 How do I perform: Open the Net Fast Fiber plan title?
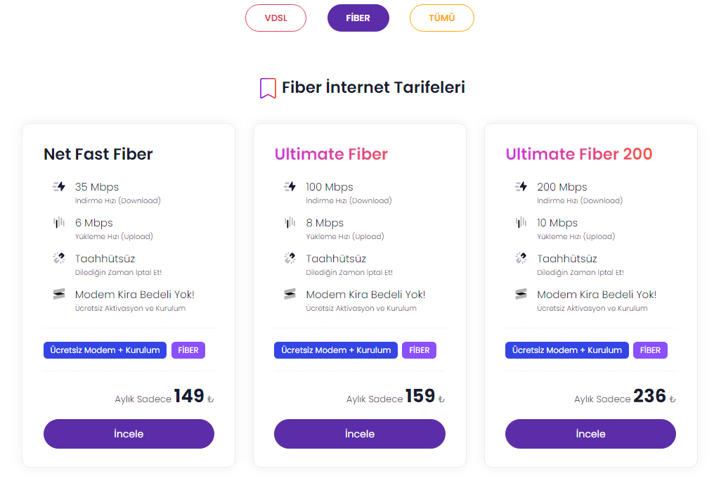tap(98, 154)
